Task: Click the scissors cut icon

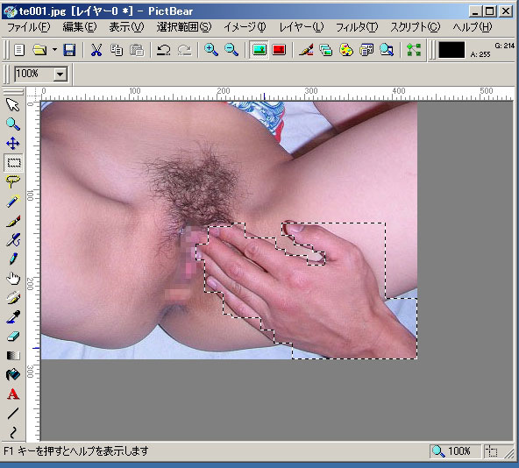Action: (96, 50)
